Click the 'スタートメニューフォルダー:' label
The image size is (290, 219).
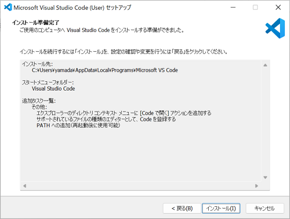(48, 82)
